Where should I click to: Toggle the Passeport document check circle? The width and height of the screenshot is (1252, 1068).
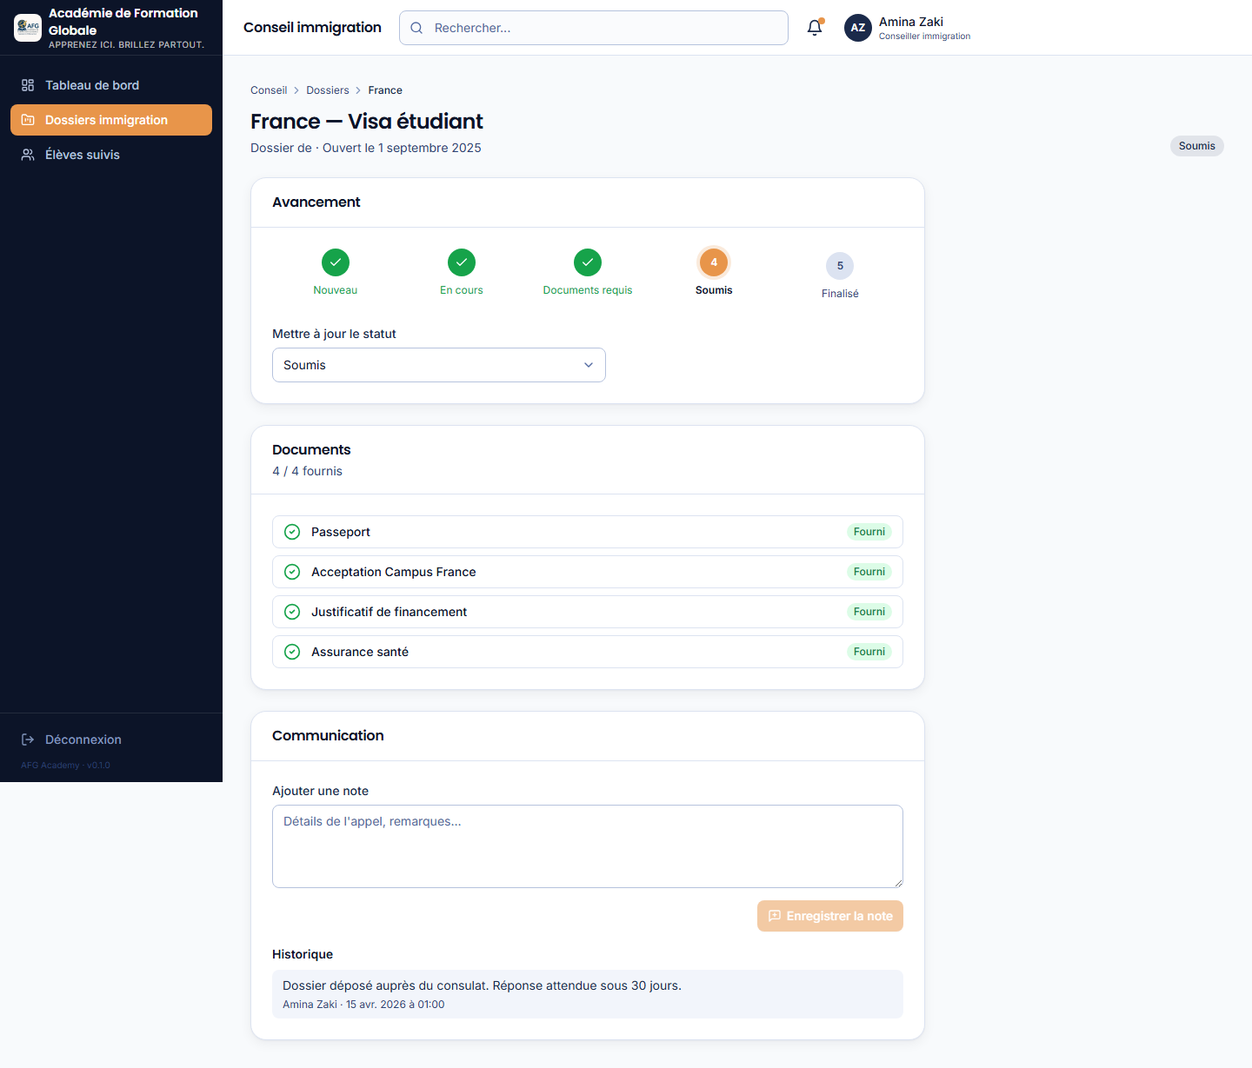(292, 532)
